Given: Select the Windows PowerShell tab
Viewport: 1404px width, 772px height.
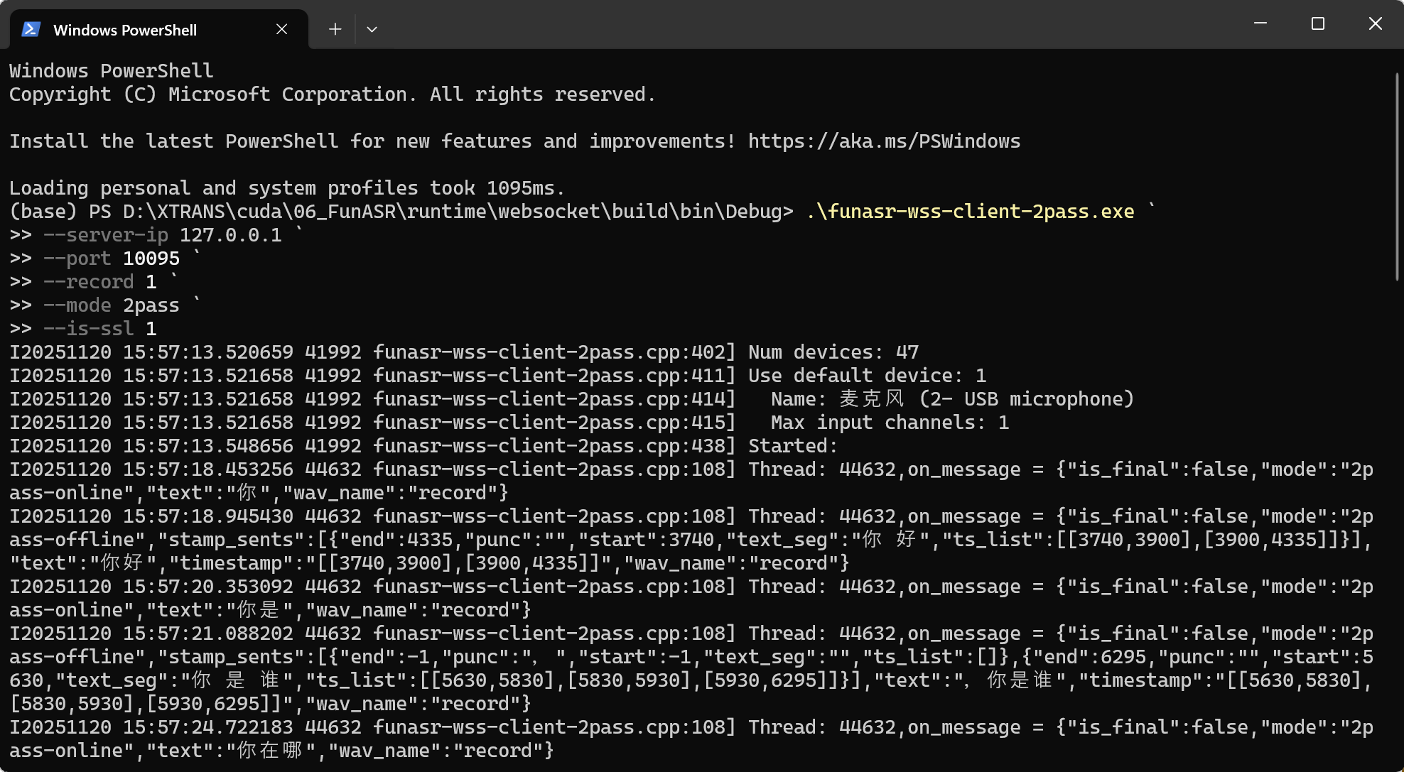Looking at the screenshot, I should point(125,30).
